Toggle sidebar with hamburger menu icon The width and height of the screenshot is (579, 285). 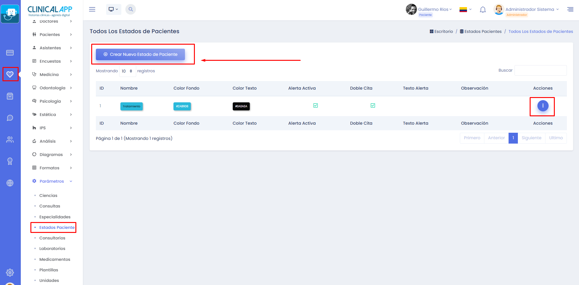[x=92, y=9]
